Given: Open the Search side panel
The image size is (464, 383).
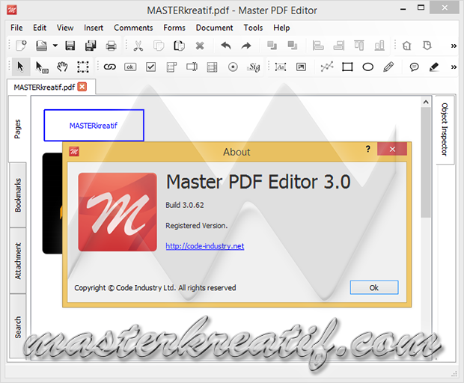Looking at the screenshot, I should click(18, 327).
